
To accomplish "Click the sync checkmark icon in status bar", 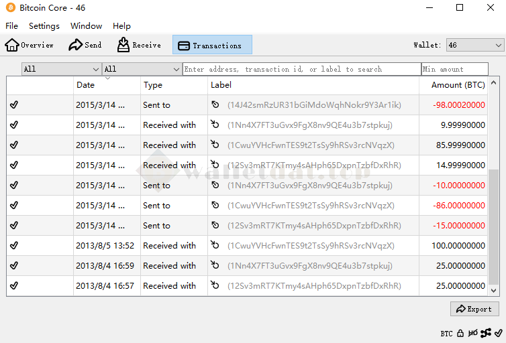I will click(498, 333).
